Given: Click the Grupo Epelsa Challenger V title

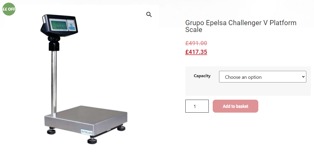Looking at the screenshot, I should pos(241,26).
